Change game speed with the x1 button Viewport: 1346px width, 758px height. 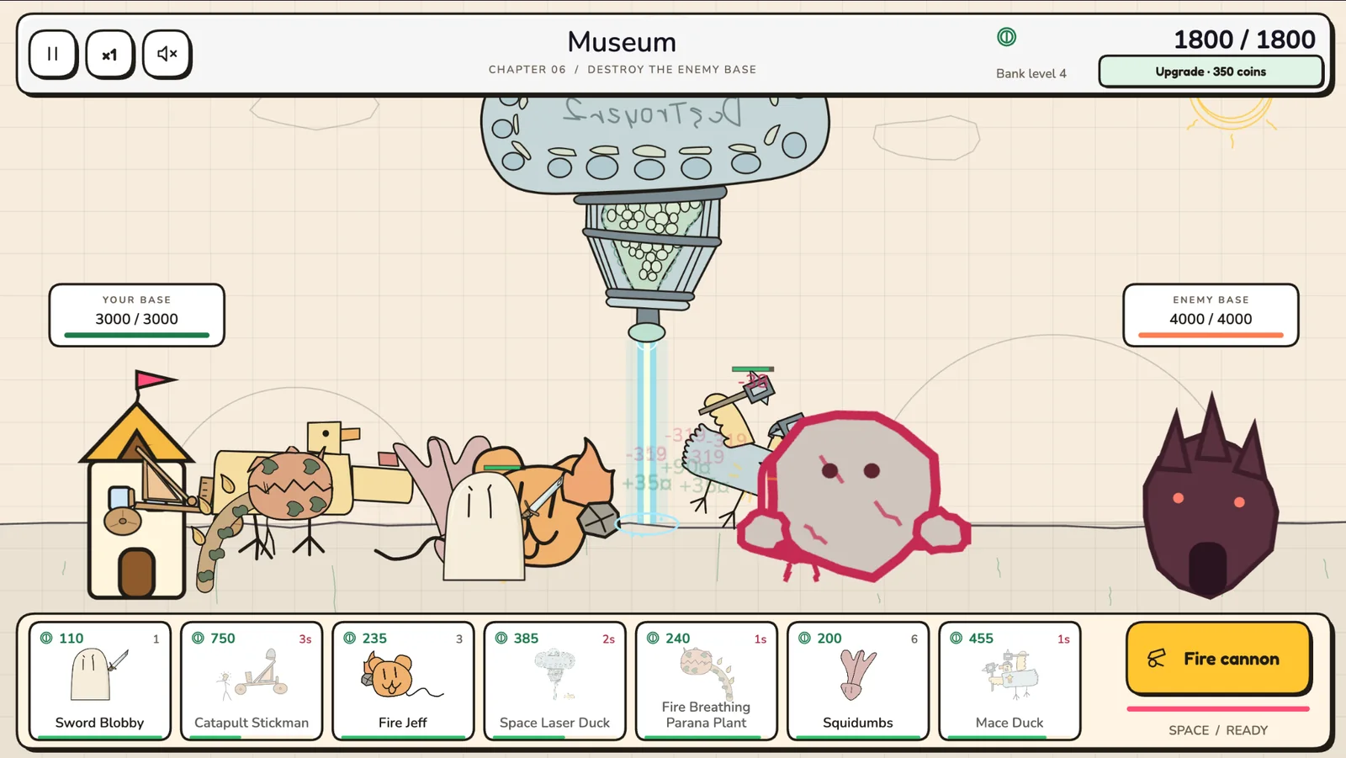pos(109,55)
